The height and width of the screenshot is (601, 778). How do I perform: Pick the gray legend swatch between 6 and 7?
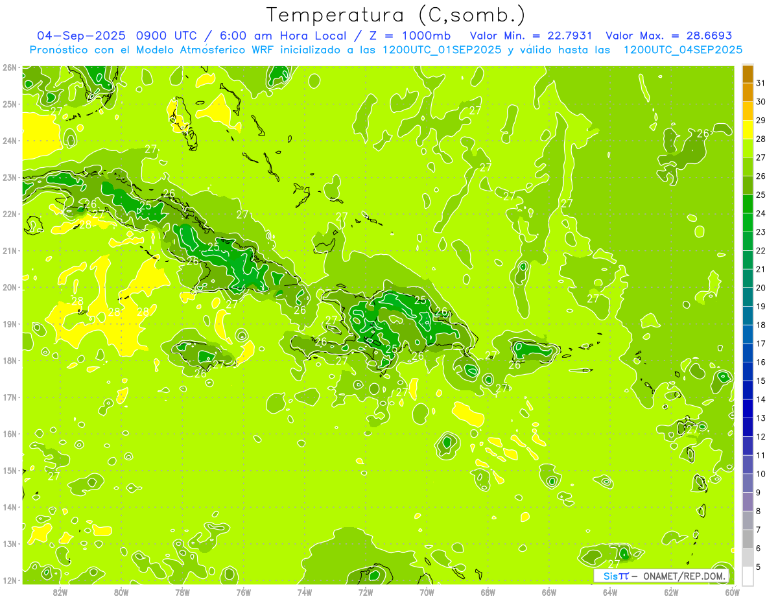click(x=748, y=539)
